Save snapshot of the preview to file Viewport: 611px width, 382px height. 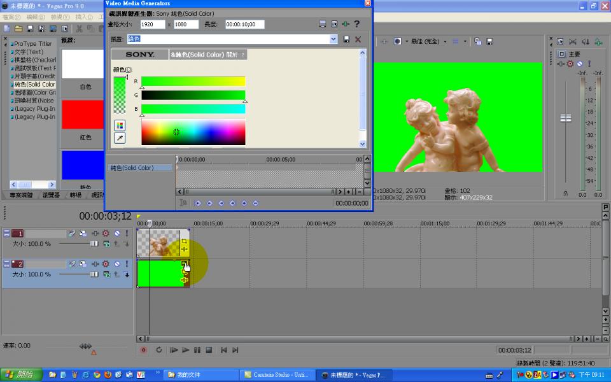489,41
